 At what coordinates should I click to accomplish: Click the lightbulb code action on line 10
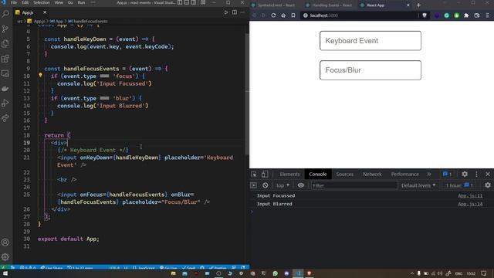click(40, 76)
